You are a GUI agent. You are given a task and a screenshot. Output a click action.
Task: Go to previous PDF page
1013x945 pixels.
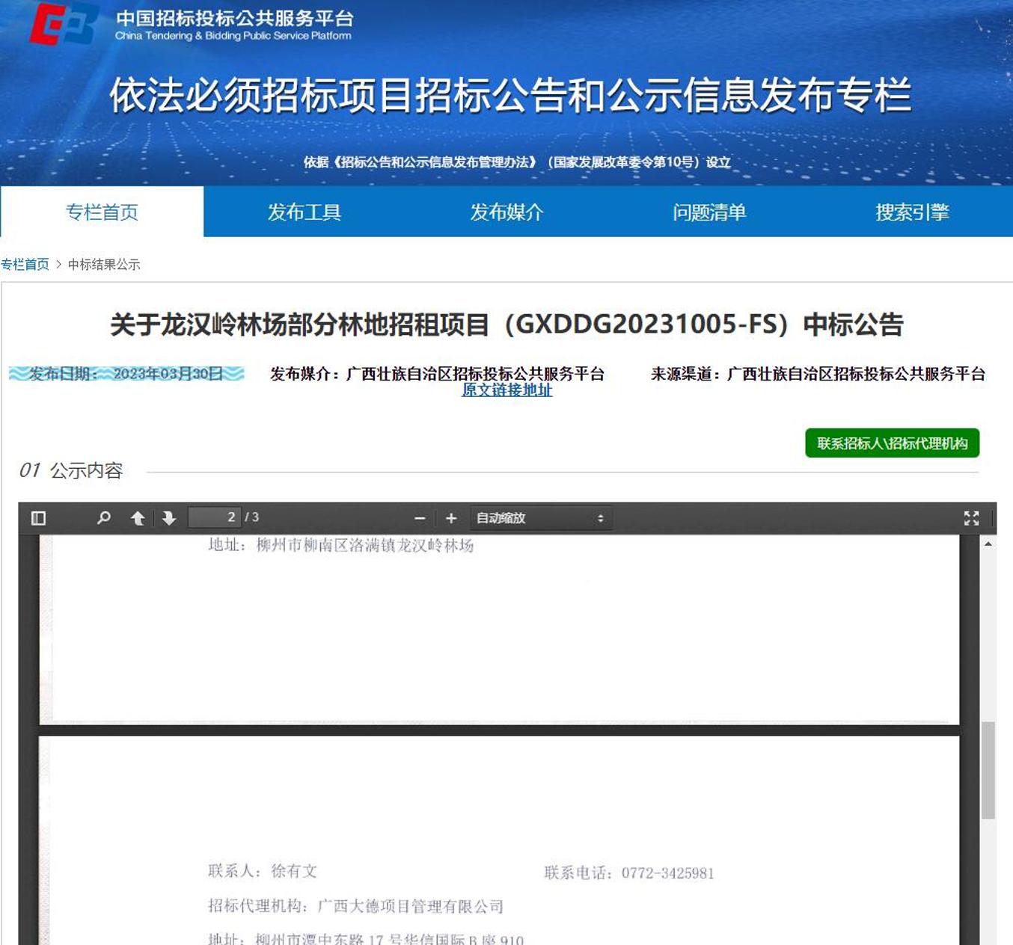[138, 518]
